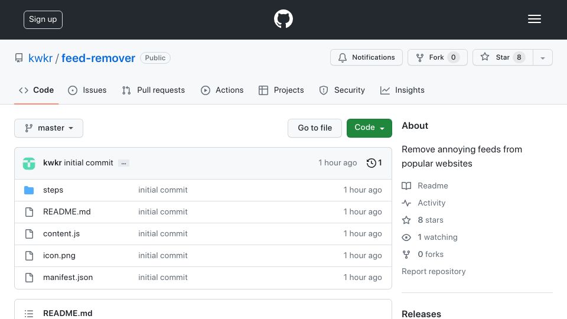This screenshot has width=567, height=319.
Task: Open latest commit 'initial commit' message
Action: (89, 163)
